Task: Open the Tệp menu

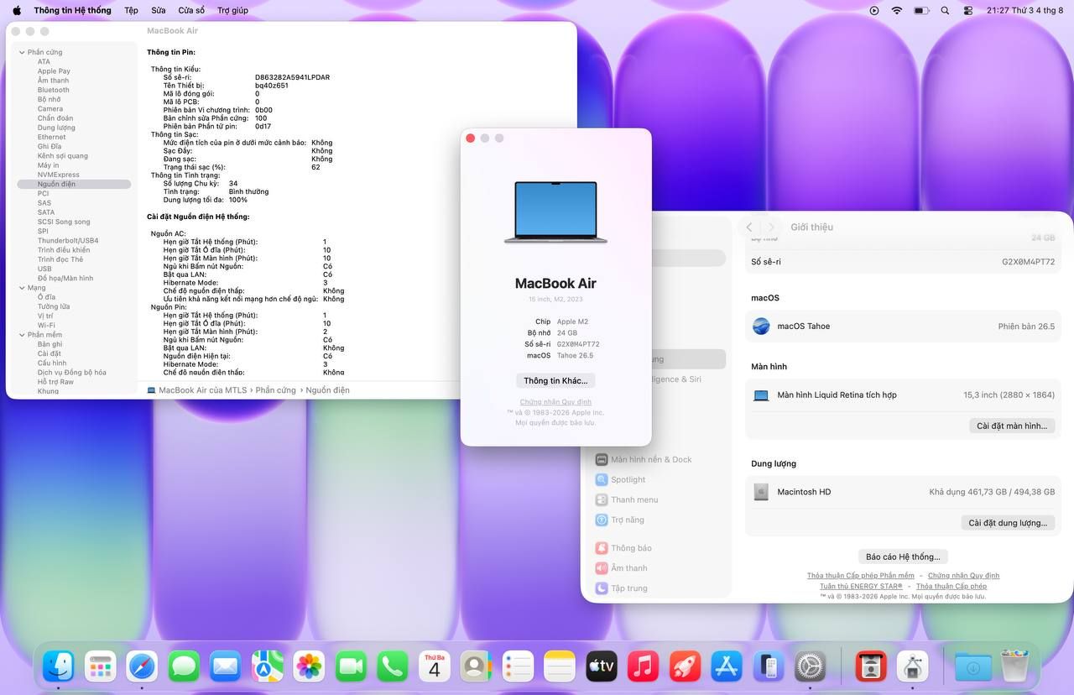Action: point(131,10)
